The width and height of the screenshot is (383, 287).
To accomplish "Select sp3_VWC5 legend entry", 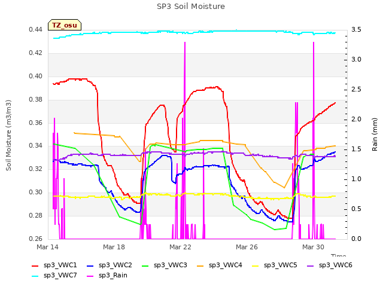I will click(275, 265).
